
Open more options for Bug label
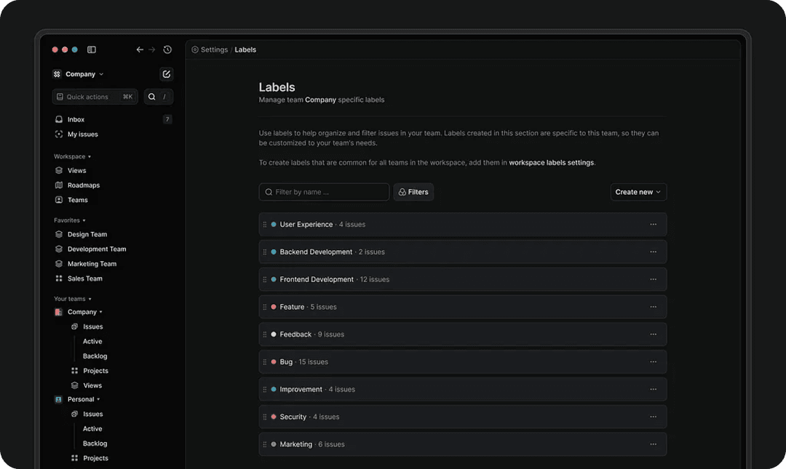click(653, 362)
